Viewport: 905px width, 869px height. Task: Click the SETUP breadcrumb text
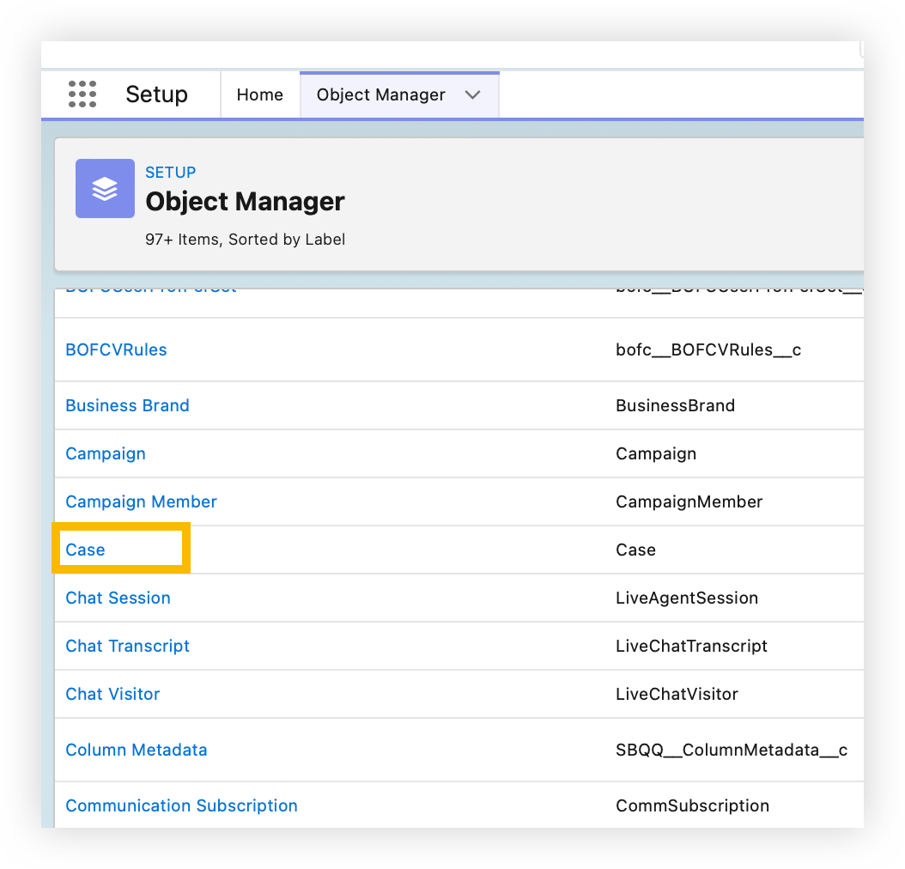[170, 172]
